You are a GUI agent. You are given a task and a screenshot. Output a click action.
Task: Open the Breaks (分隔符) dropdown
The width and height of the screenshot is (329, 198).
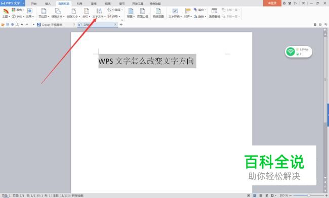click(x=115, y=10)
